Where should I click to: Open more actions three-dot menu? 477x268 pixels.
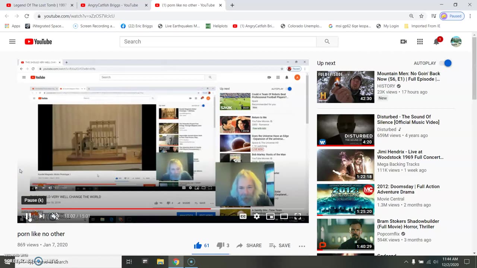(302, 246)
